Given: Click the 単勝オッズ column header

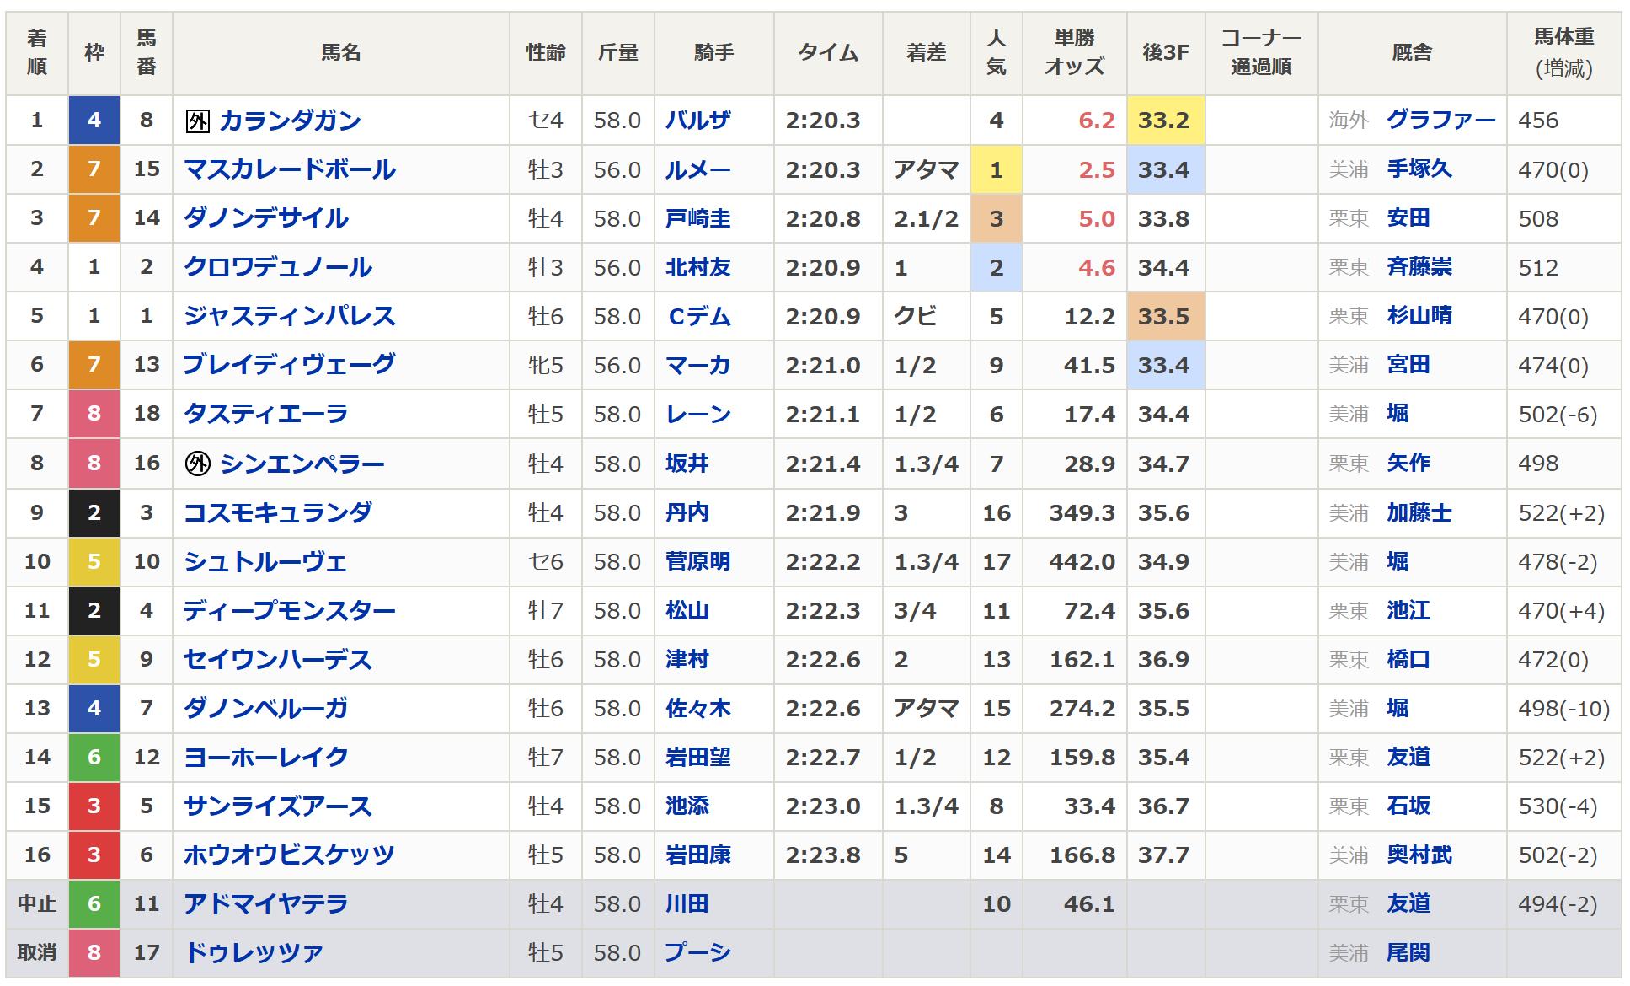Looking at the screenshot, I should pos(1074,52).
